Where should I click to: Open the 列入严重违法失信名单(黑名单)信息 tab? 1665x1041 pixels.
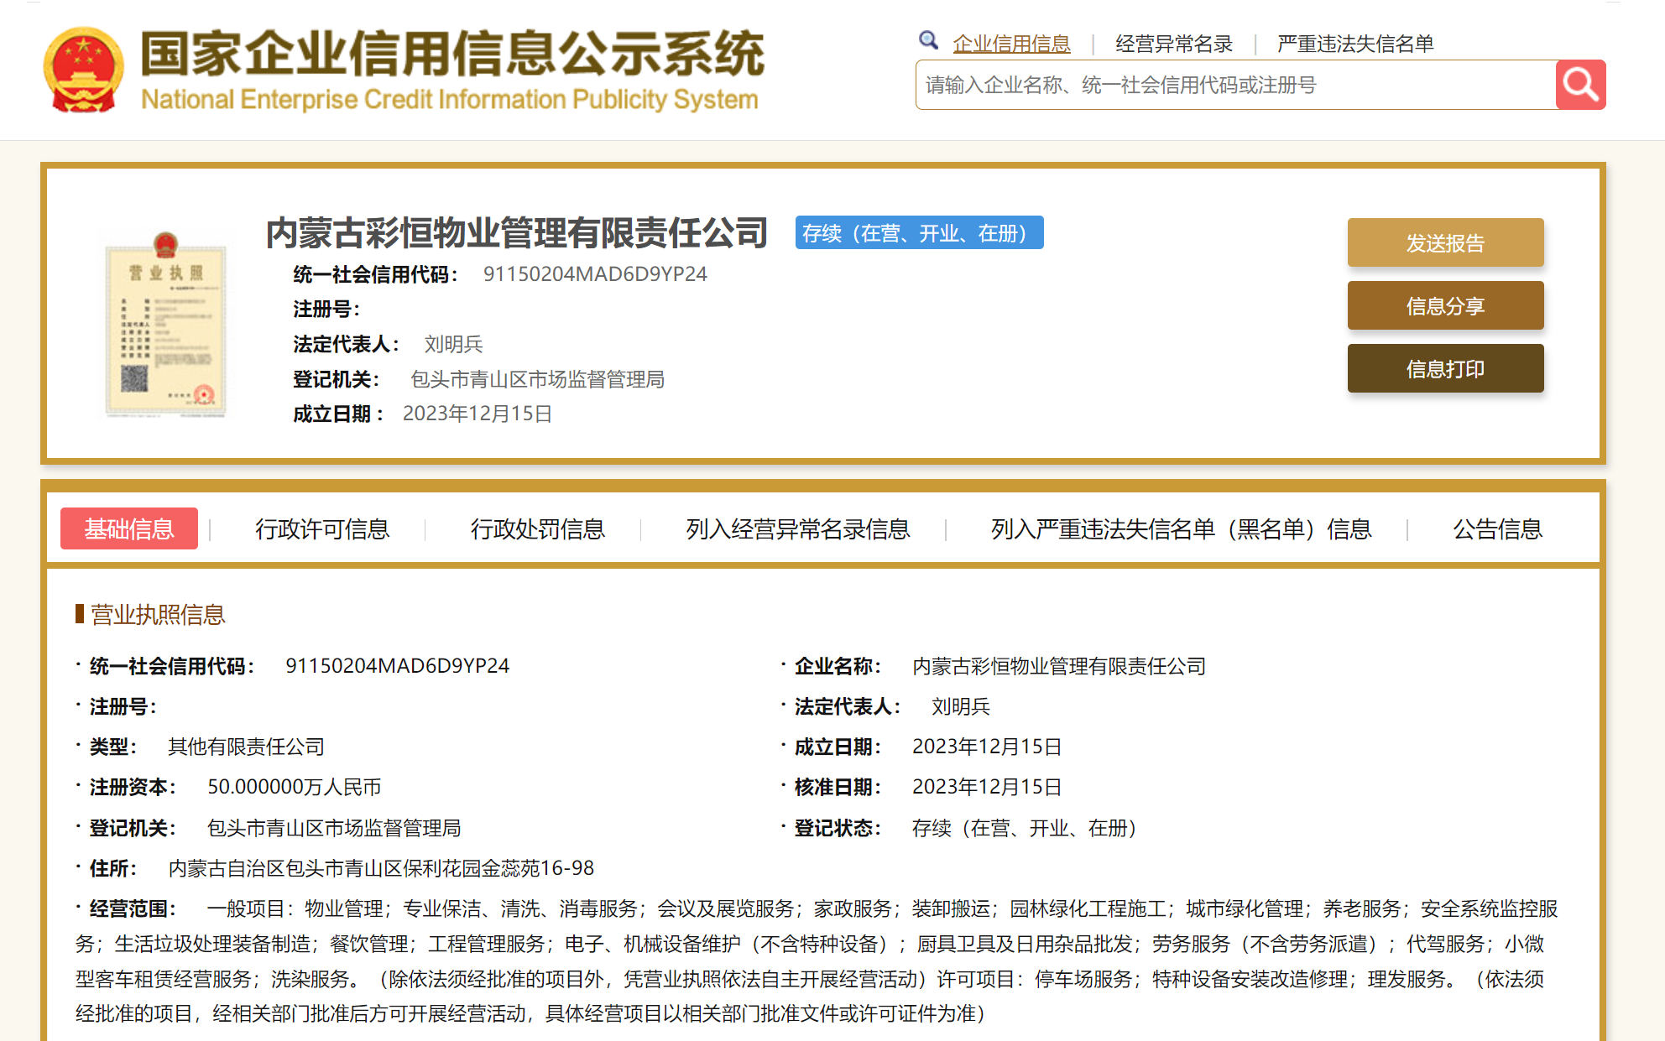1180,529
